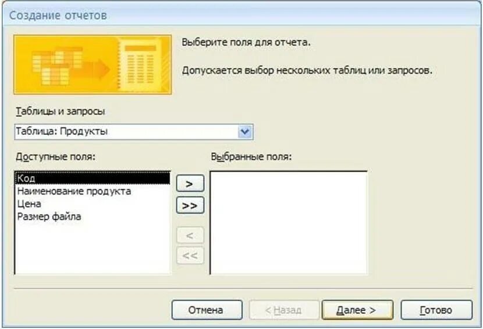The height and width of the screenshot is (329, 483).
Task: Click inside the empty Выбранные поля list
Action: 288,223
